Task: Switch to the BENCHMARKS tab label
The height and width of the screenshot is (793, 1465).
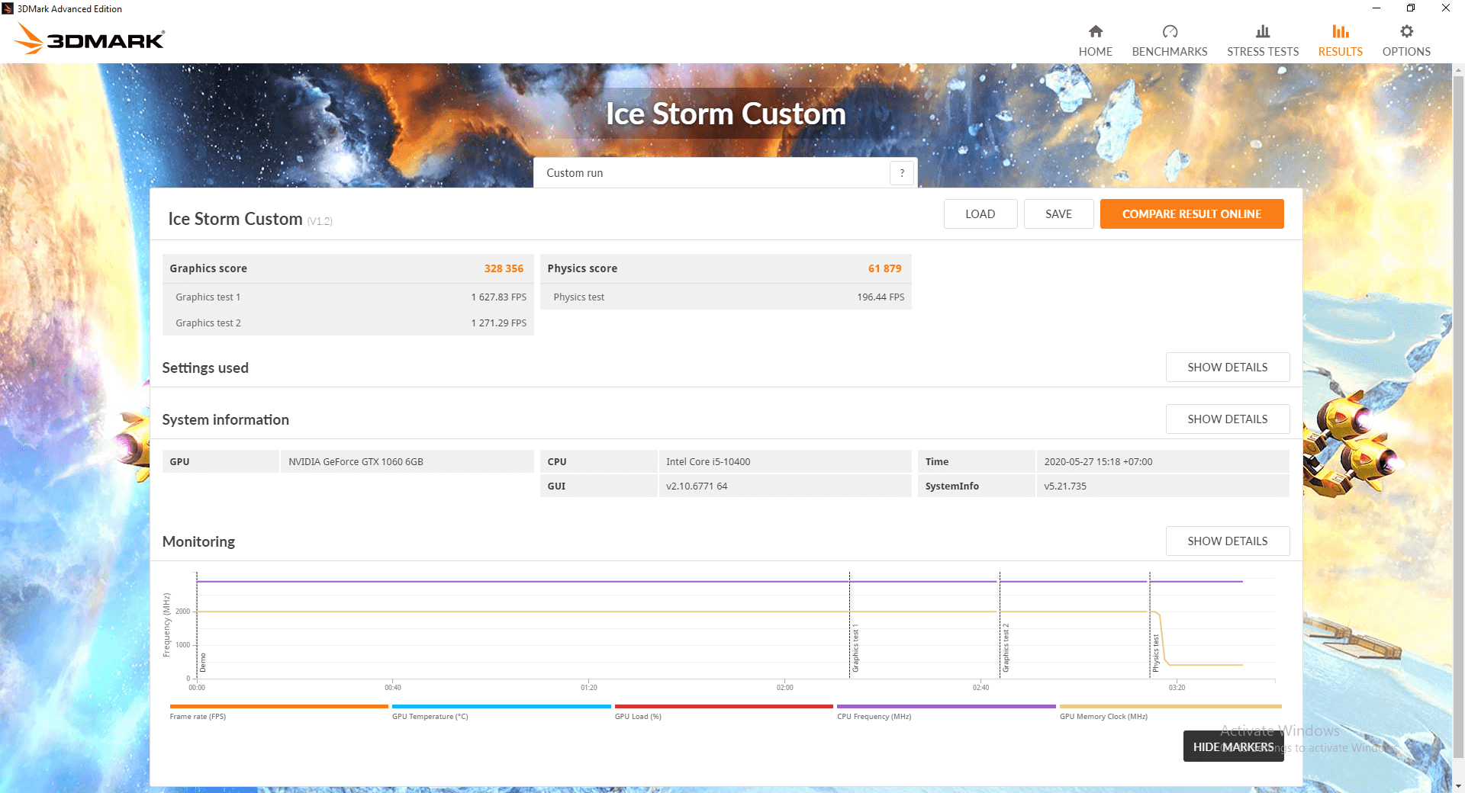Action: [1170, 52]
